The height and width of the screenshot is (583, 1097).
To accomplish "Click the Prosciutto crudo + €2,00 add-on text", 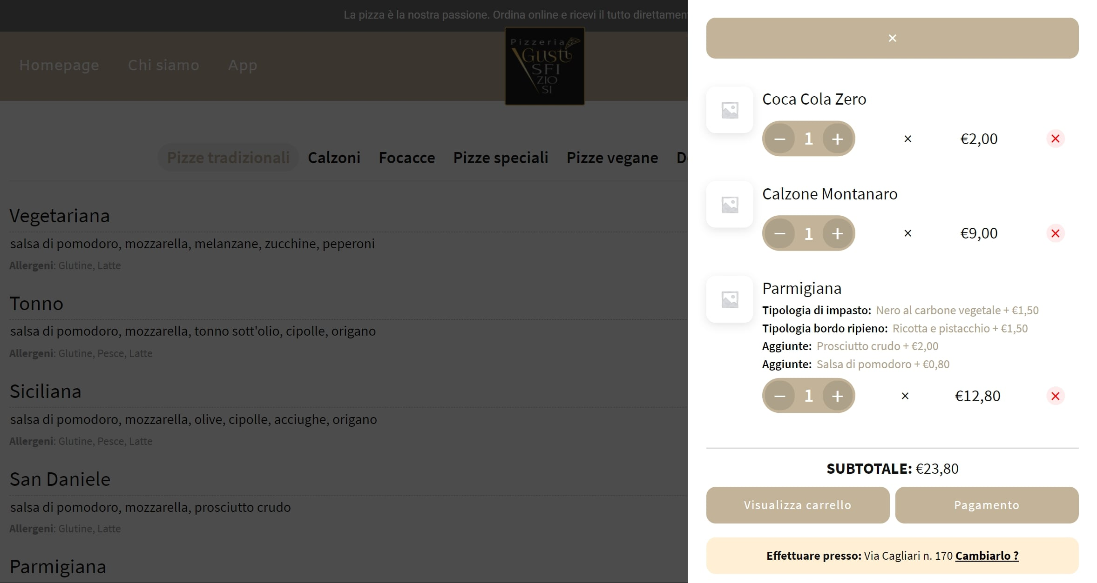I will click(877, 346).
